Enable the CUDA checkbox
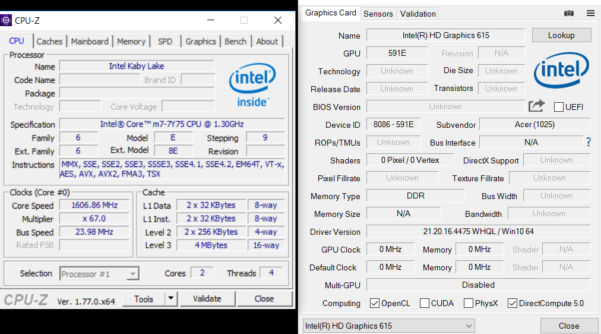601x334 pixels. point(424,303)
